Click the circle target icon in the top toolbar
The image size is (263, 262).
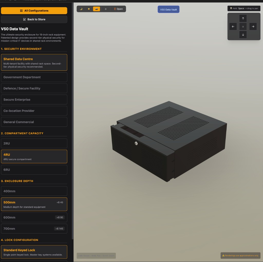(106, 9)
